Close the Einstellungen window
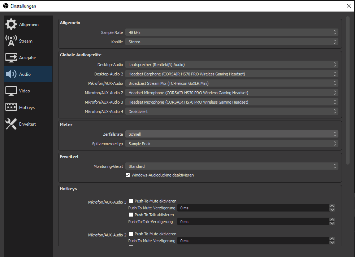 (x=348, y=6)
